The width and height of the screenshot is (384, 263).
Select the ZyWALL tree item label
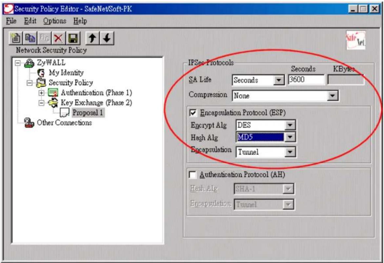point(51,63)
